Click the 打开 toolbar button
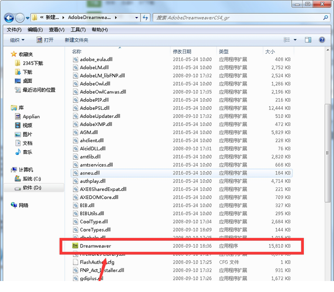Image resolution: width=334 pixels, height=292 pixels. pyautogui.click(x=45, y=40)
